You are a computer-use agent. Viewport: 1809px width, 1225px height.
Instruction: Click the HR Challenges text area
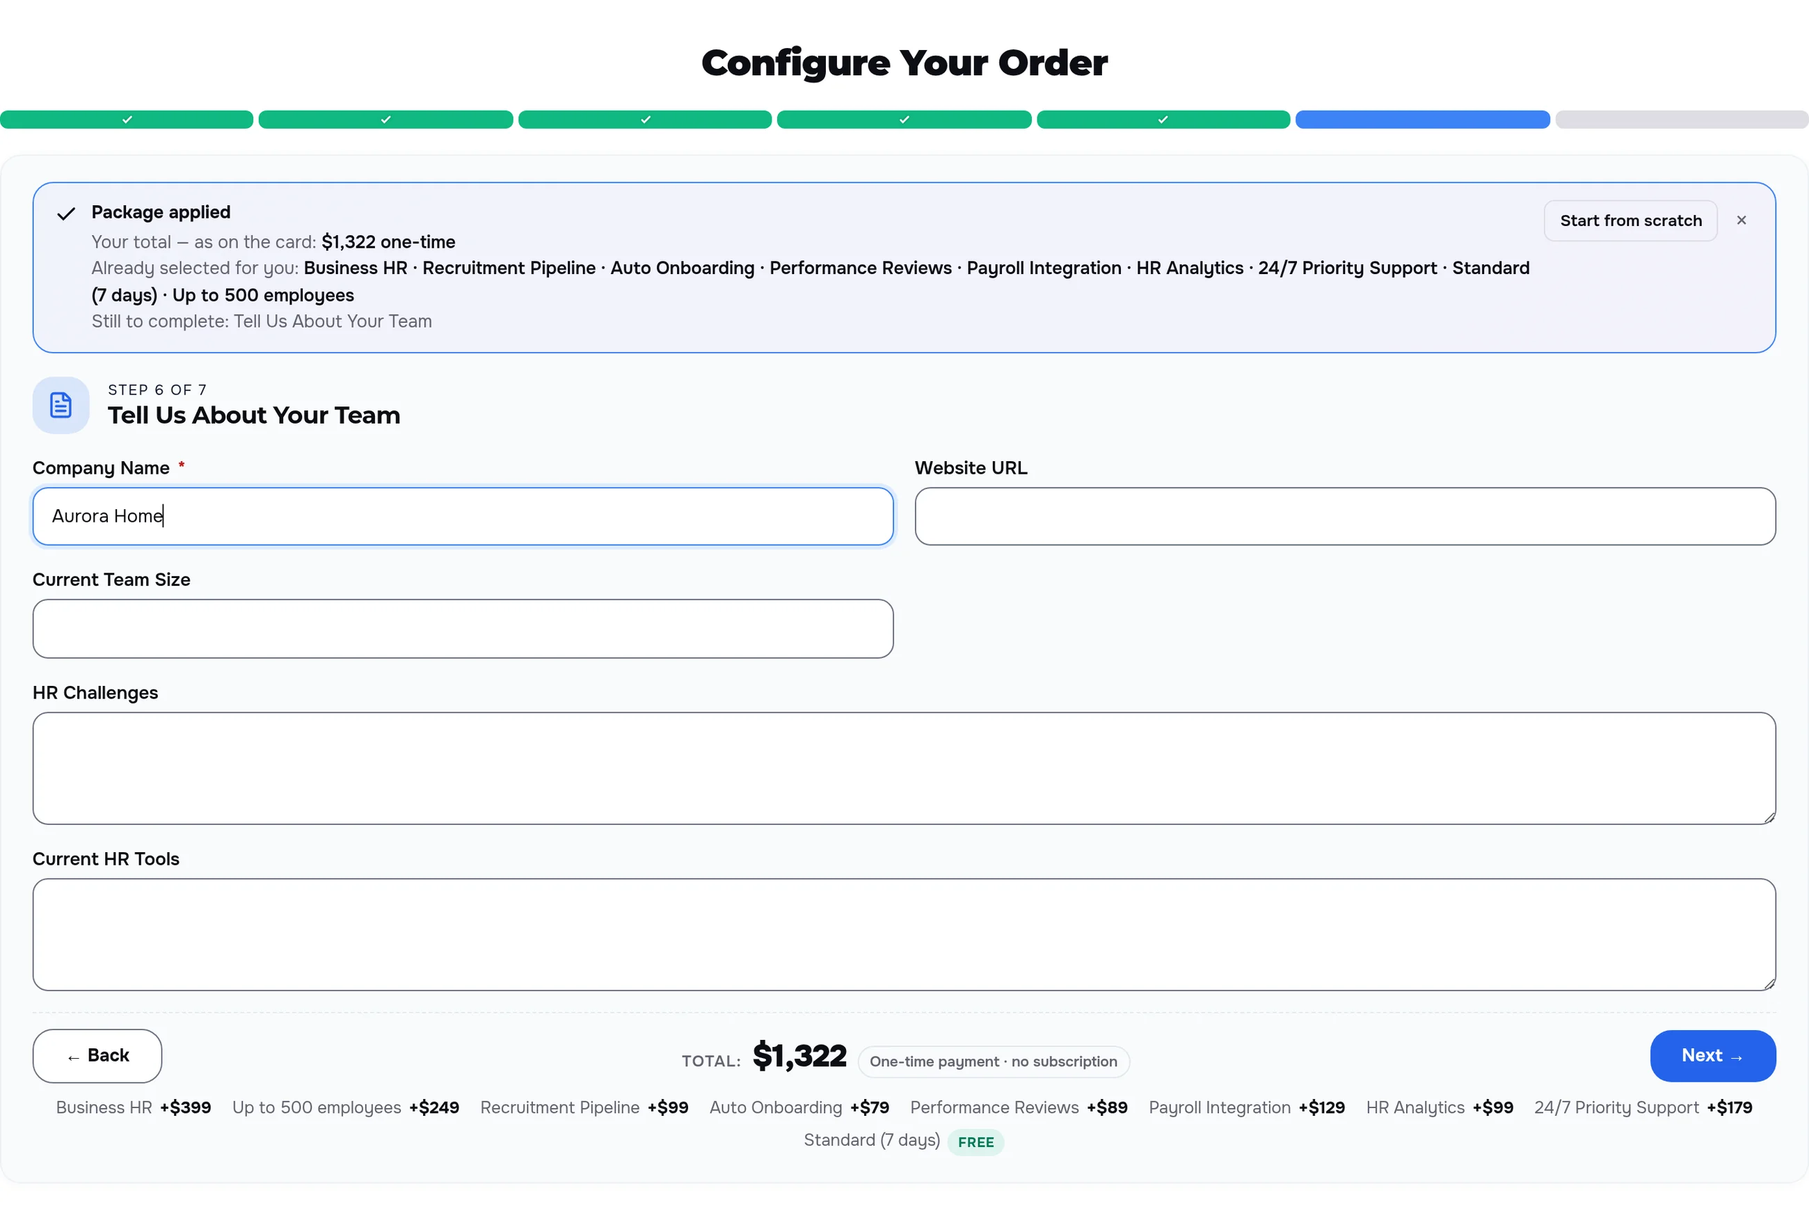(904, 767)
